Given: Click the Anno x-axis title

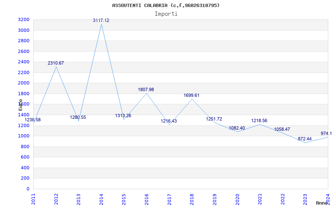Looking at the screenshot, I should coord(322,203).
